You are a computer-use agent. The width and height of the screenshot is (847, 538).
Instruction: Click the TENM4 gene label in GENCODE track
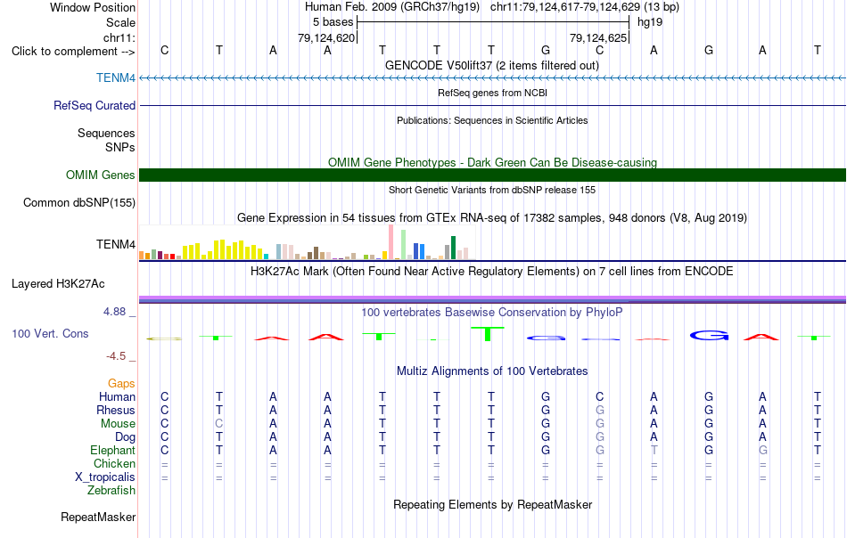pyautogui.click(x=116, y=77)
